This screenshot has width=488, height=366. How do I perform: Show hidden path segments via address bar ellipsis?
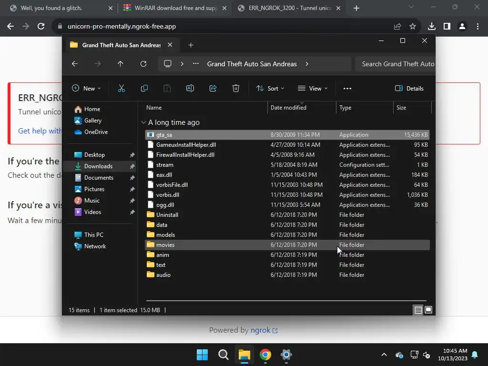tap(196, 64)
